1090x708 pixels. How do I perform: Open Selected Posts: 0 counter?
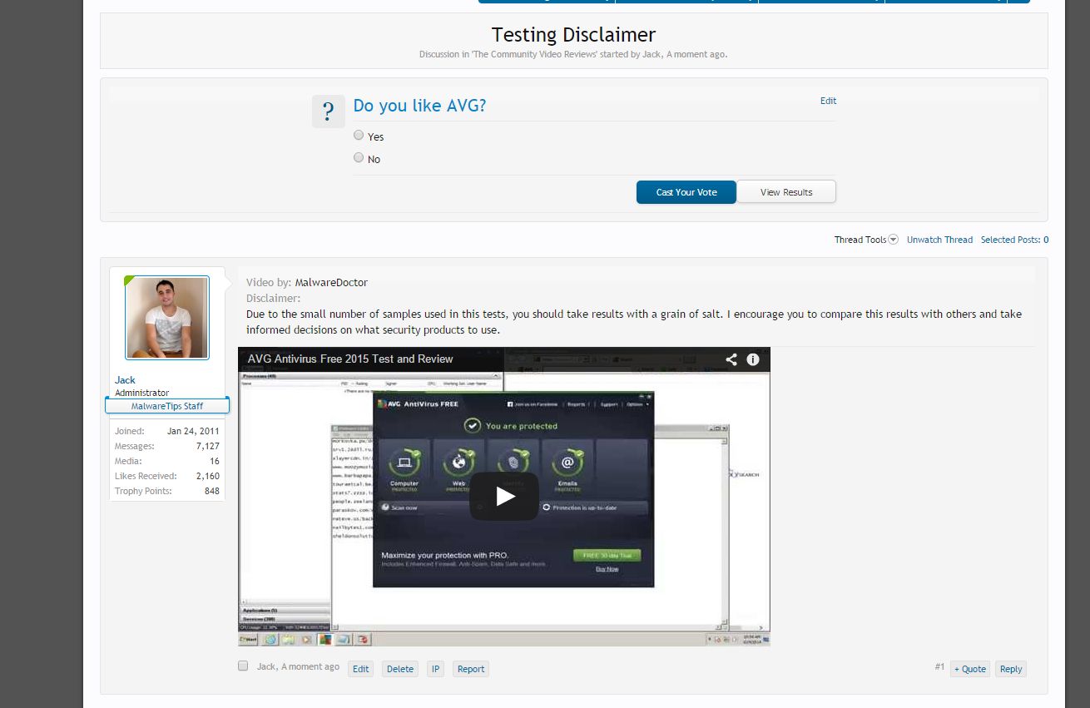[1014, 240]
